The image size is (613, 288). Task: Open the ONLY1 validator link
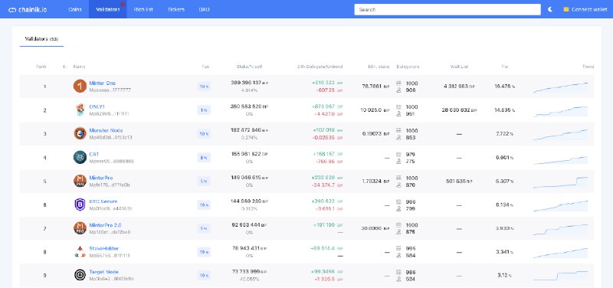click(x=97, y=106)
